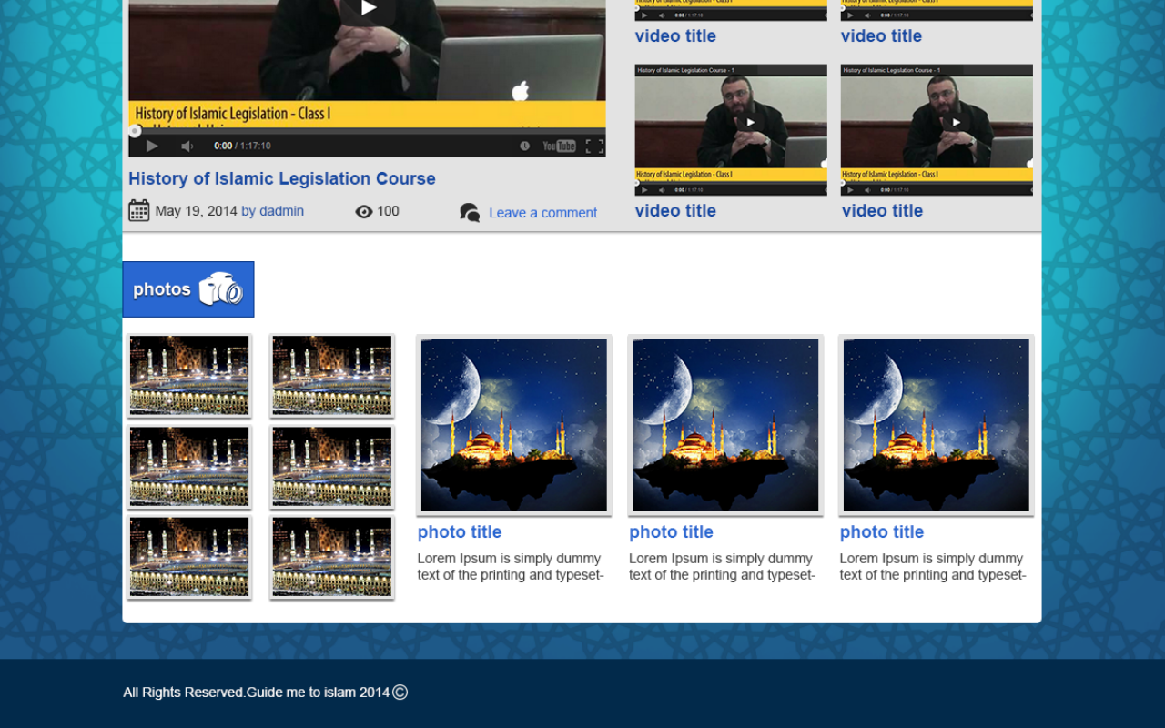Click the play icon on the lower-left video thumbnail
Viewport: 1165px width, 728px height.
pyautogui.click(x=750, y=122)
